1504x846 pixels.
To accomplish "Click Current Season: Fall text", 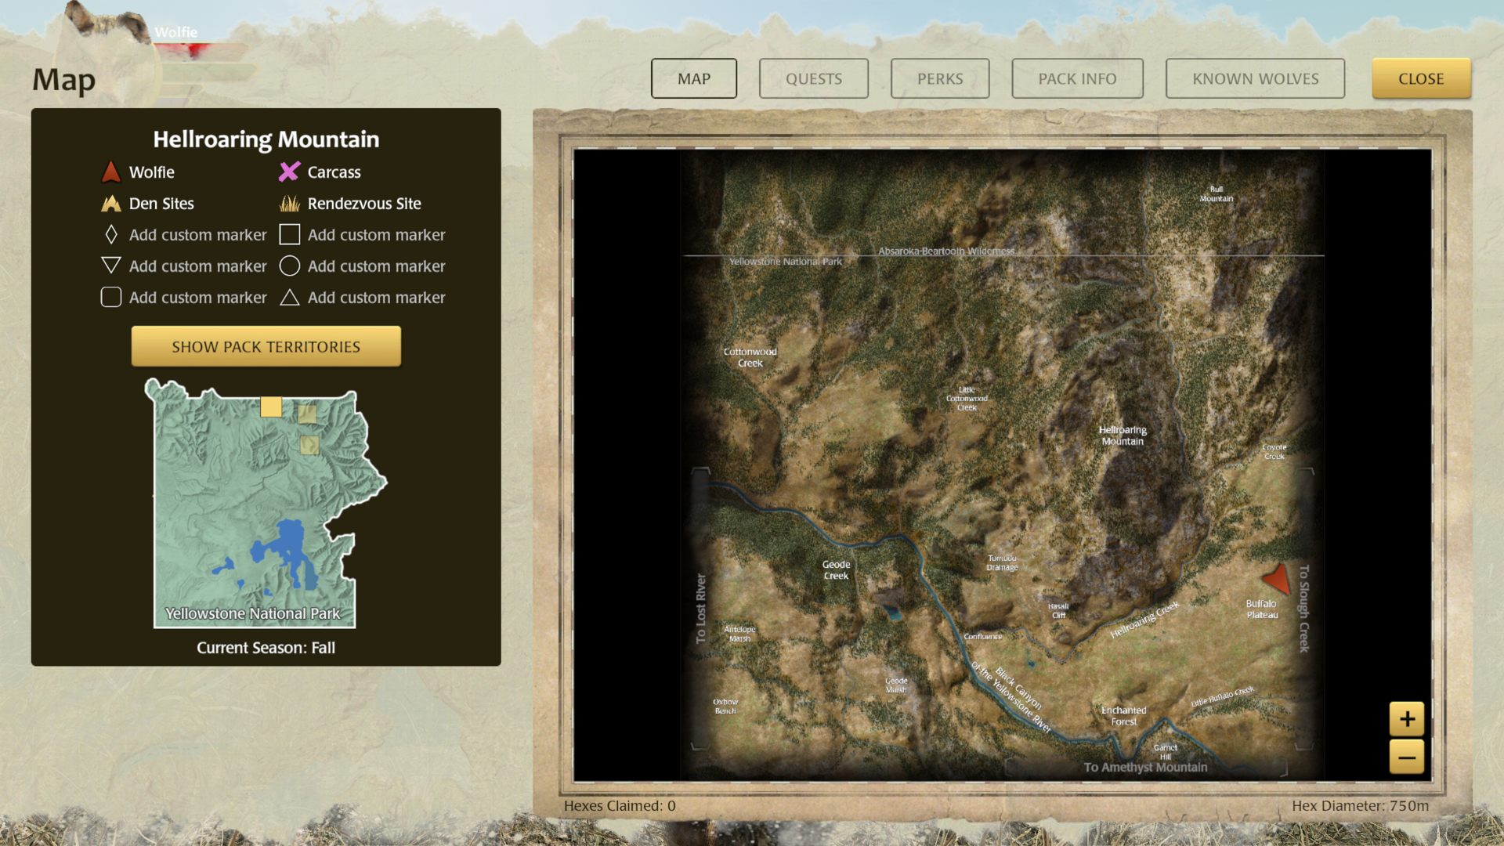I will pos(266,648).
